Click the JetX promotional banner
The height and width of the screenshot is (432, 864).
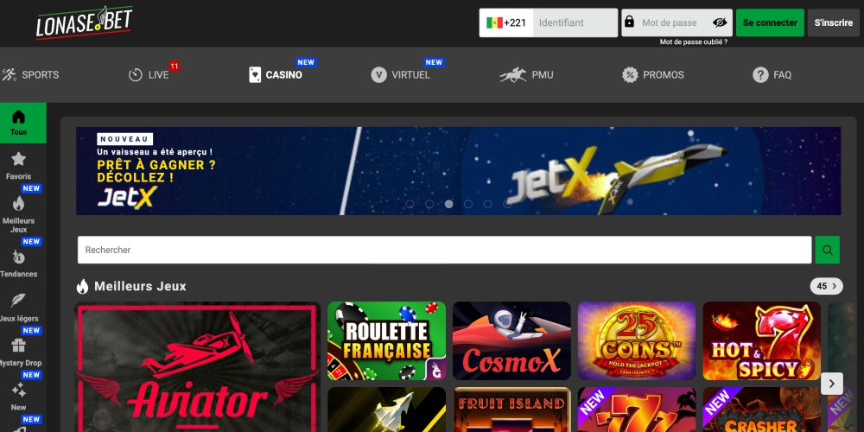click(x=459, y=171)
